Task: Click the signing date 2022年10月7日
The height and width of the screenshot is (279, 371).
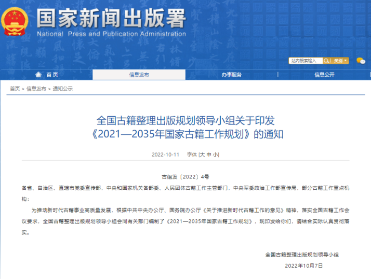Action: coord(304,266)
